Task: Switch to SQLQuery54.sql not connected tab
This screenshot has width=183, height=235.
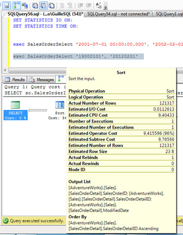Action: coord(118,14)
